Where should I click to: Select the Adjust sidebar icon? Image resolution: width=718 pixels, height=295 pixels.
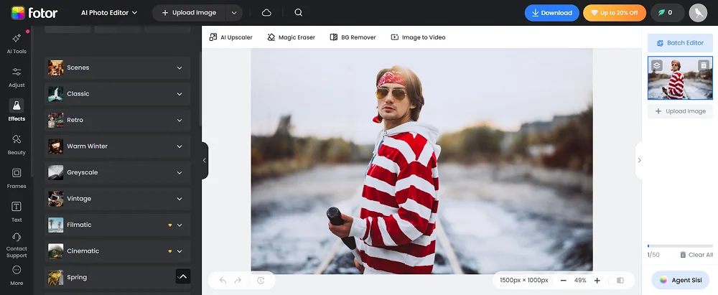click(x=16, y=77)
